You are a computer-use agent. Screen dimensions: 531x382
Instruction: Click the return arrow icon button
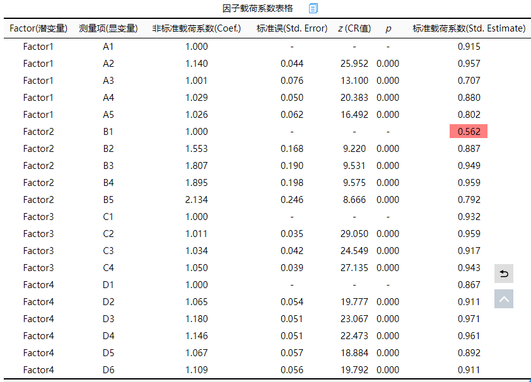tap(504, 274)
